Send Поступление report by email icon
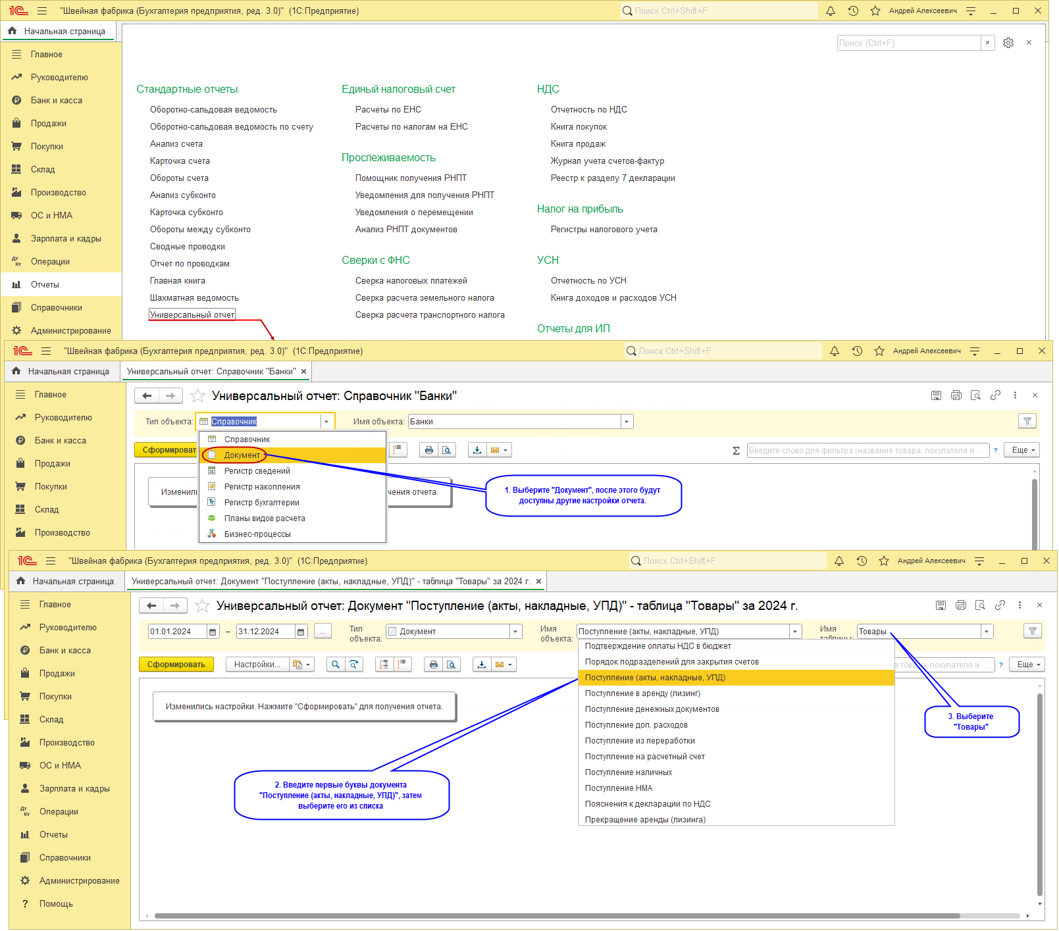This screenshot has width=1059, height=931. pos(500,665)
